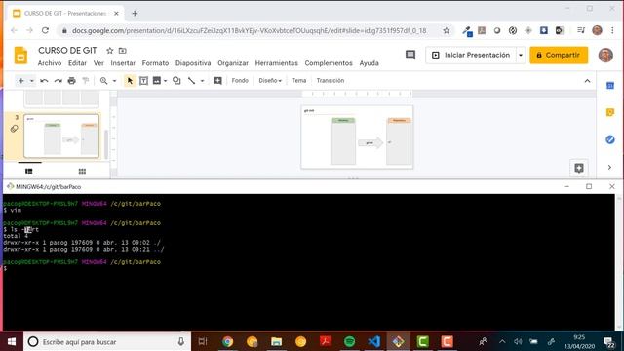624x351 pixels.
Task: Open the Archivo menu
Action: pyautogui.click(x=50, y=63)
